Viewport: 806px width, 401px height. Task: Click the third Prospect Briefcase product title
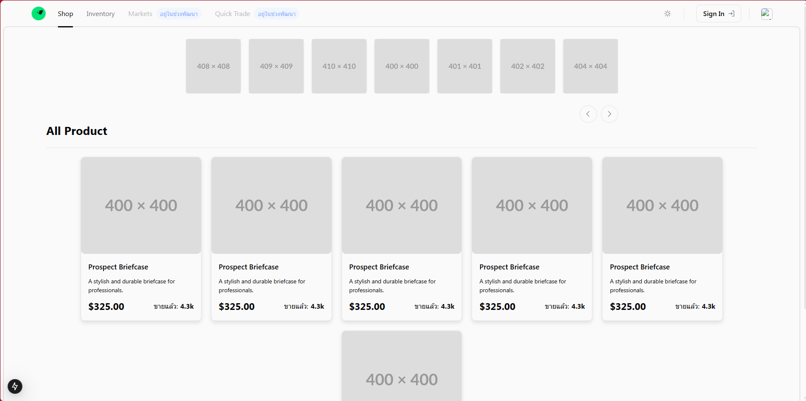tap(379, 267)
